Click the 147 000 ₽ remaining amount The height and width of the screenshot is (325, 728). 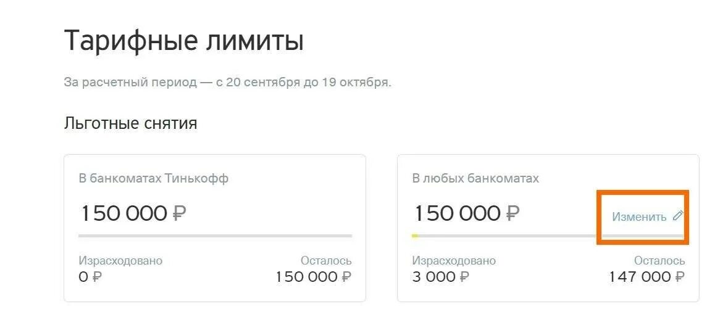(646, 277)
